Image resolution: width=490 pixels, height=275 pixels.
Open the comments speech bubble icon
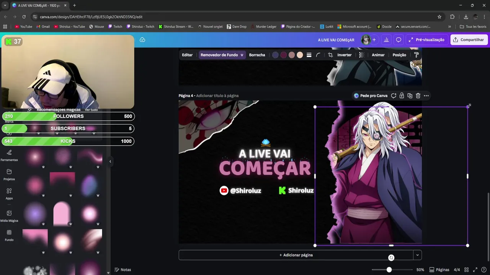[399, 40]
